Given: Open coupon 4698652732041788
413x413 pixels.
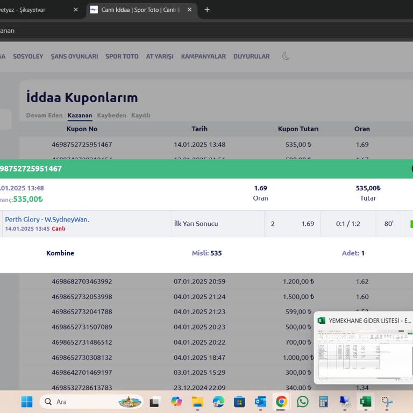Looking at the screenshot, I should [x=82, y=311].
